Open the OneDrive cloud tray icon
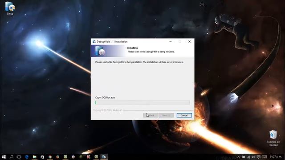285x160 pixels. point(244,157)
